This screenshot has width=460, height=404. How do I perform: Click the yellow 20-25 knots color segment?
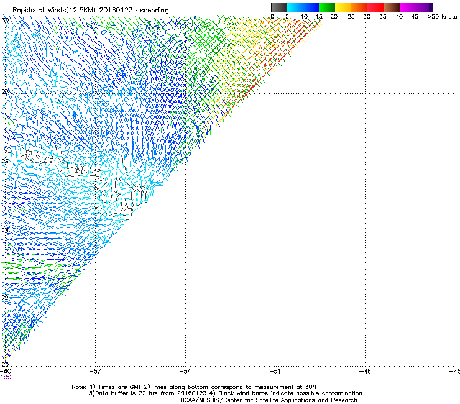(x=343, y=7)
